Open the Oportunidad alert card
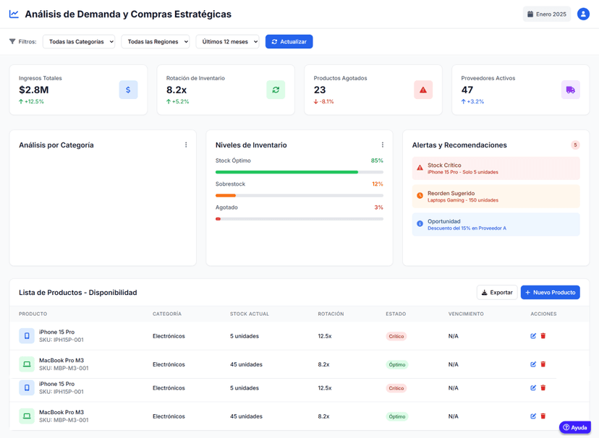This screenshot has width=599, height=438. tap(496, 224)
